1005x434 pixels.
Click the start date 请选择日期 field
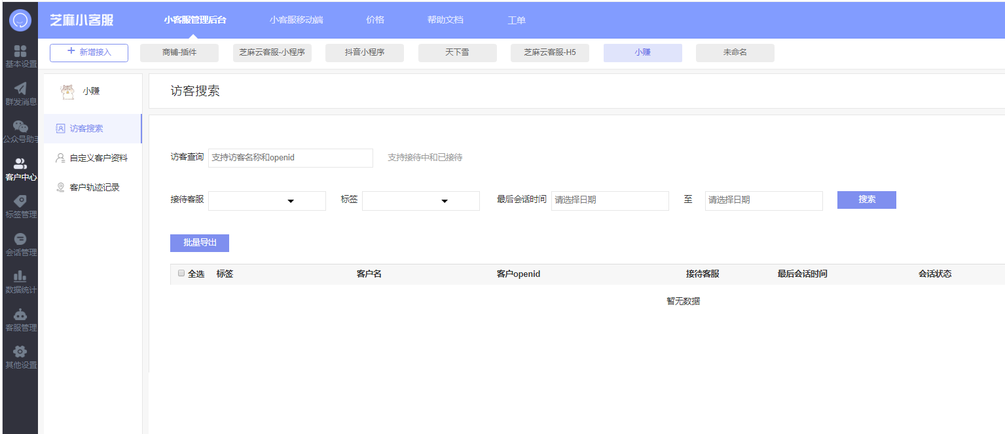(610, 200)
